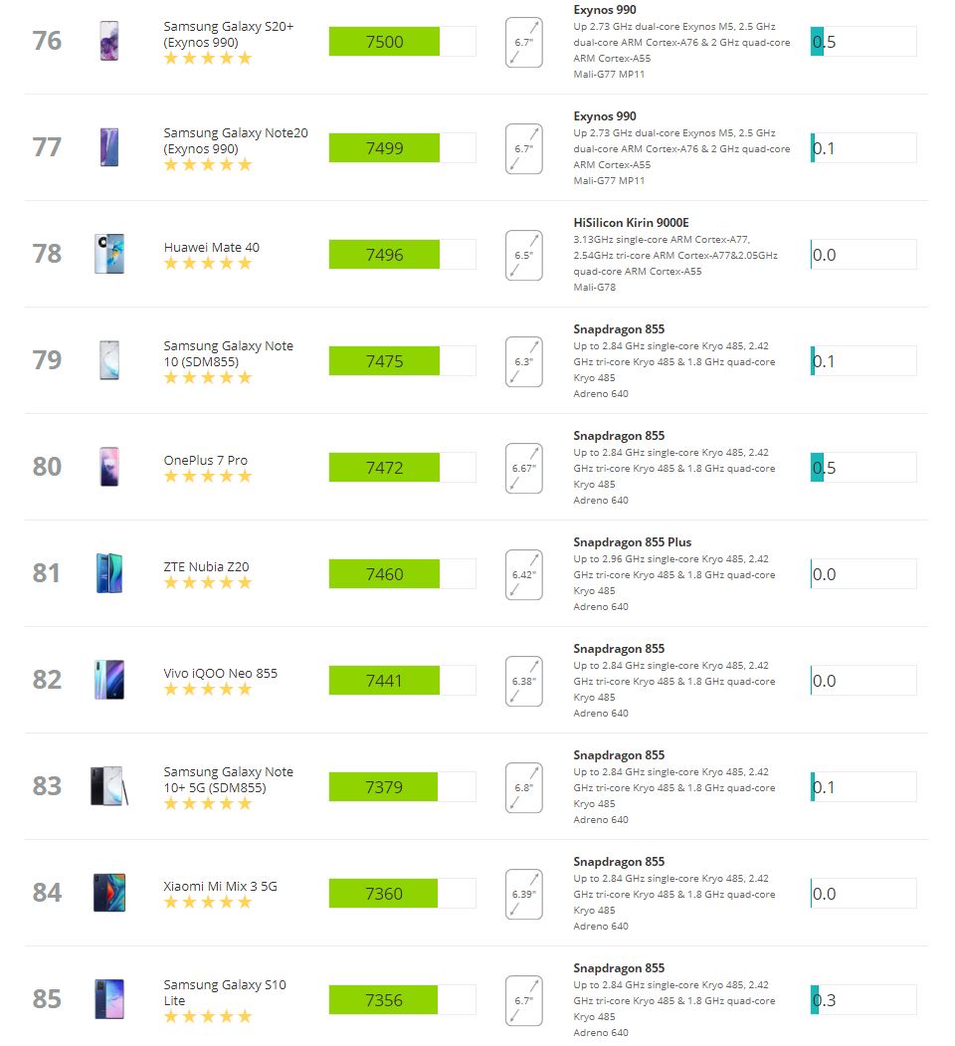Image resolution: width=955 pixels, height=1046 pixels.
Task: Click the 6.39" screen size icon for Xiaomi Mi Mix 3 5G
Action: tap(523, 895)
